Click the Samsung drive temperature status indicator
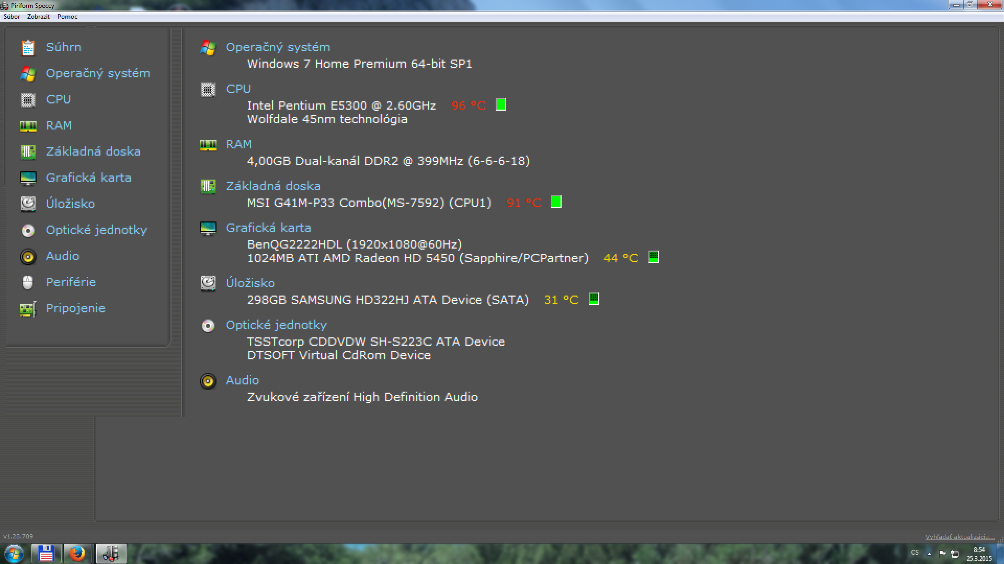This screenshot has width=1004, height=564. (594, 299)
